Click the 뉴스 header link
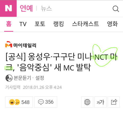This screenshot has width=123, height=113. (46, 8)
